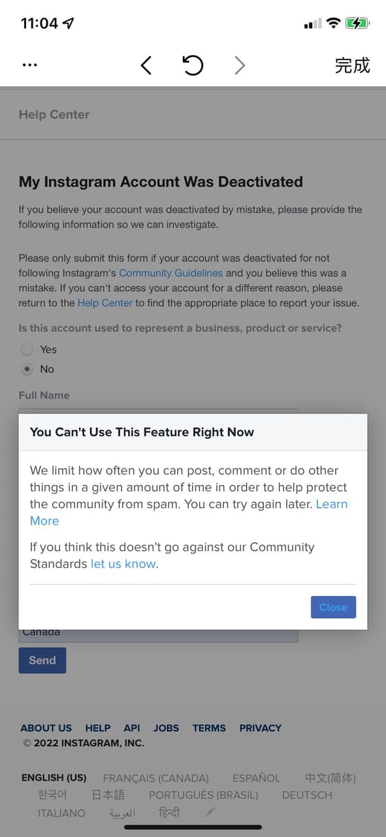Image resolution: width=386 pixels, height=837 pixels.
Task: Open the PRIVACY footer link
Action: coord(260,728)
